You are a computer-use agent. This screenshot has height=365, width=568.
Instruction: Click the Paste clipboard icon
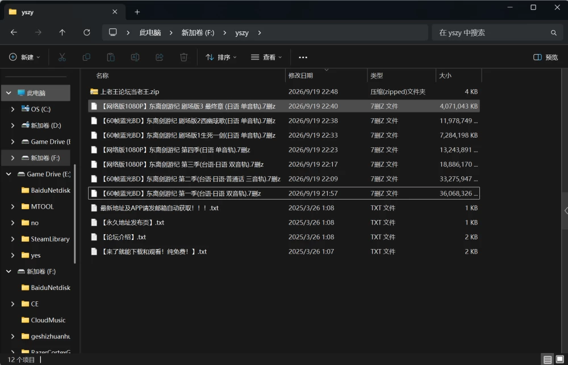tap(111, 57)
